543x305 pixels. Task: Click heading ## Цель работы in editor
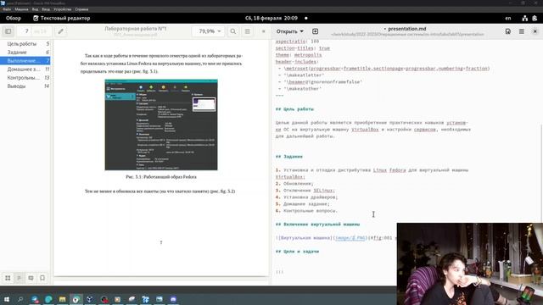[294, 109]
